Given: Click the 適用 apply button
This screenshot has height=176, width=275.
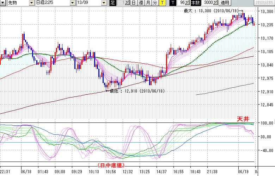Looking at the screenshot, I should tap(225, 3).
